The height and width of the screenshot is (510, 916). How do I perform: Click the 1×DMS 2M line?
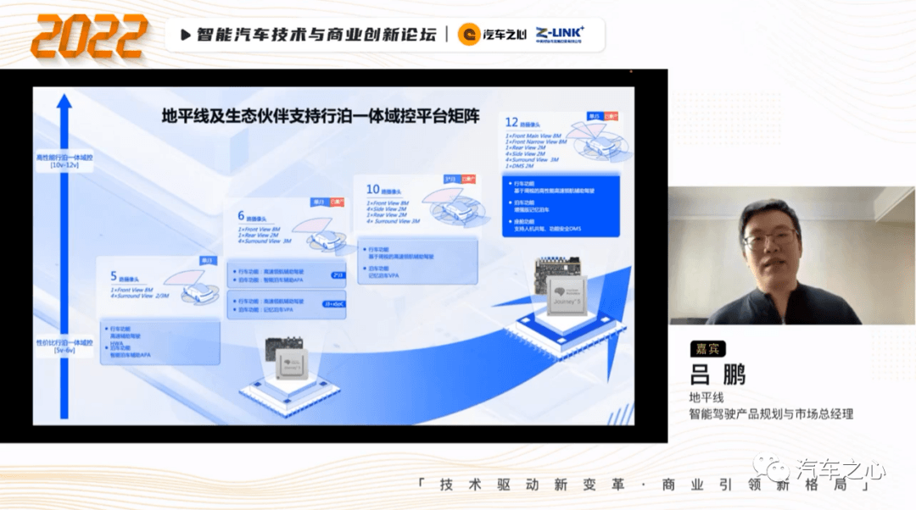520,166
